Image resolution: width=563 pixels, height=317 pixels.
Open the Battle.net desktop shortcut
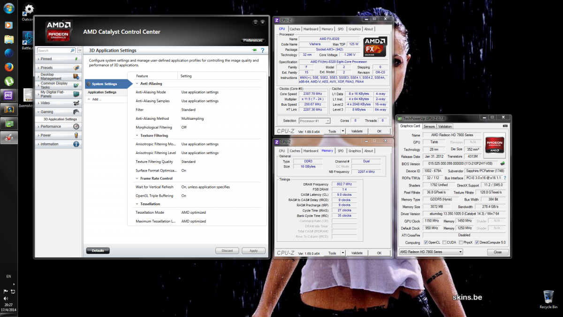tap(28, 40)
